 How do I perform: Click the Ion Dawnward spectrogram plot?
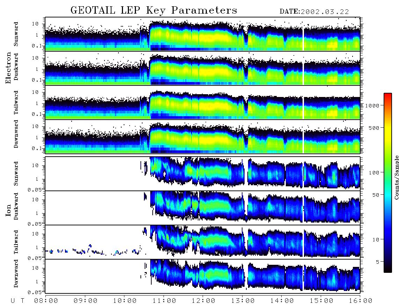coord(203,276)
